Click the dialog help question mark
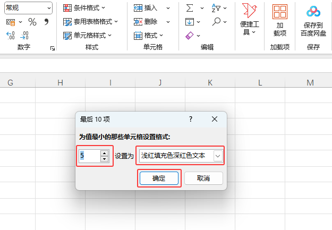 pos(191,119)
